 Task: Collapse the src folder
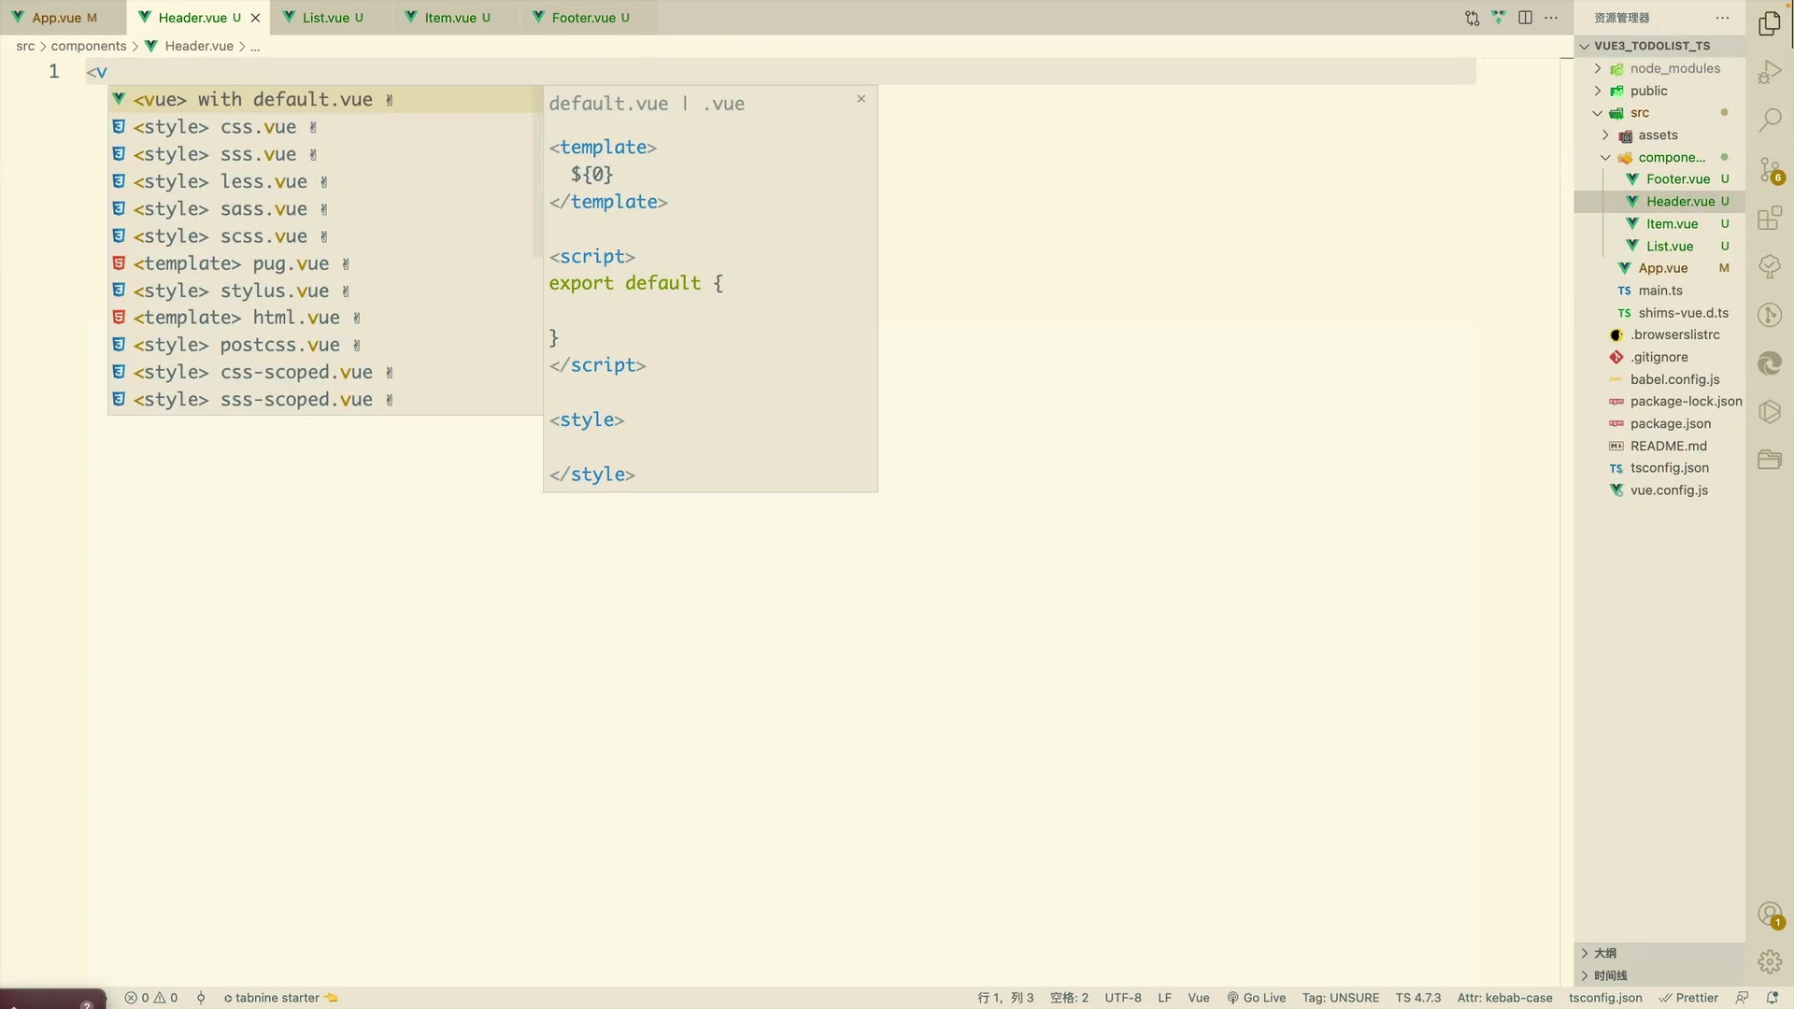[x=1639, y=113]
